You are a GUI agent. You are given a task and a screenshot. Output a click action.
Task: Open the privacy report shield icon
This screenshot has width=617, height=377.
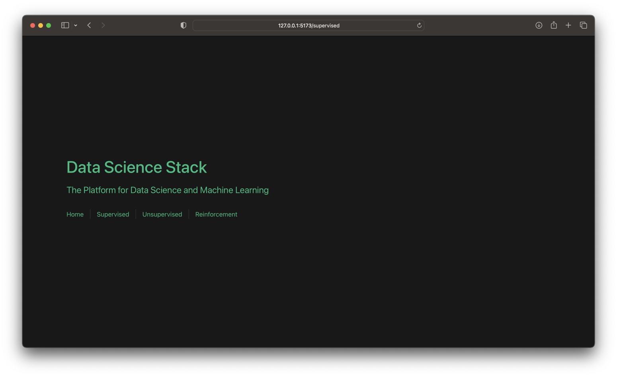[183, 25]
